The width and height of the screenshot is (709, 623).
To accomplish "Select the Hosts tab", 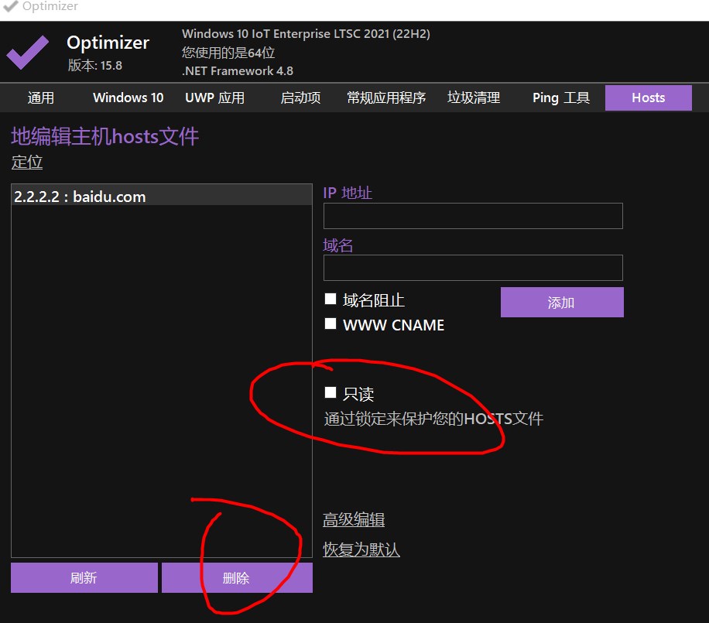I will [x=649, y=98].
